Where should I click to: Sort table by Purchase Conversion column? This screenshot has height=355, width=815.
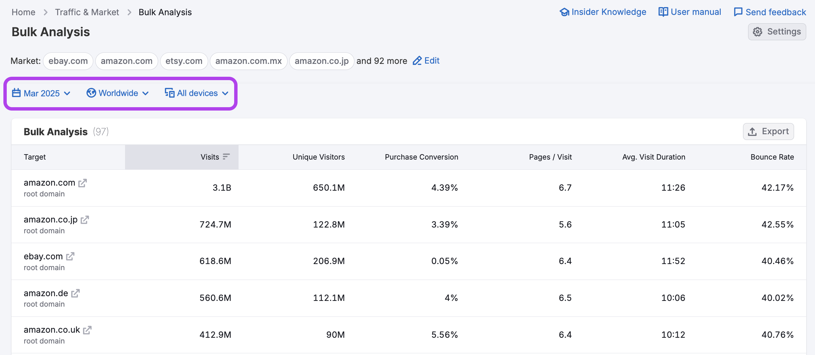coord(421,157)
